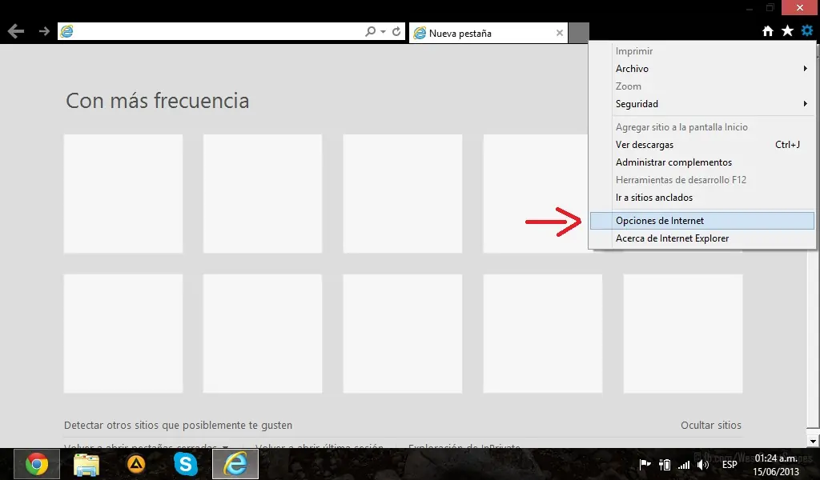Image resolution: width=820 pixels, height=480 pixels.
Task: Switch input language via ESP indicator
Action: pos(730,464)
